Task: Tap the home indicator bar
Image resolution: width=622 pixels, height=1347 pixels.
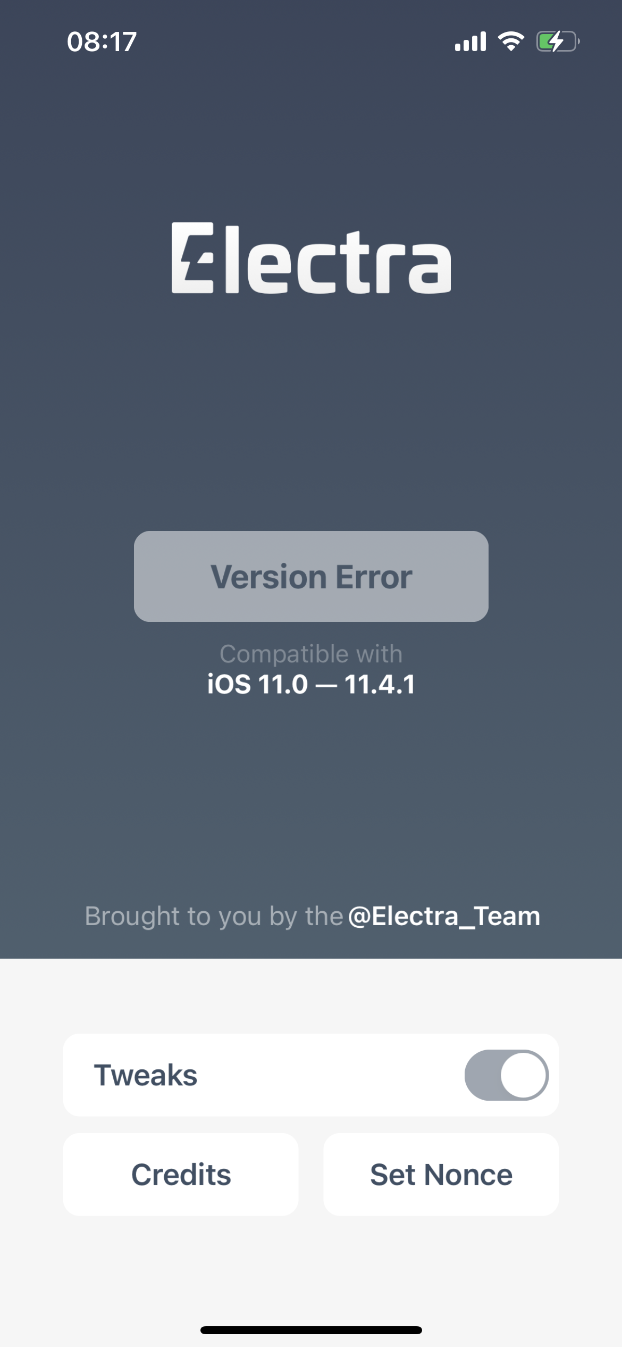Action: click(x=311, y=1330)
